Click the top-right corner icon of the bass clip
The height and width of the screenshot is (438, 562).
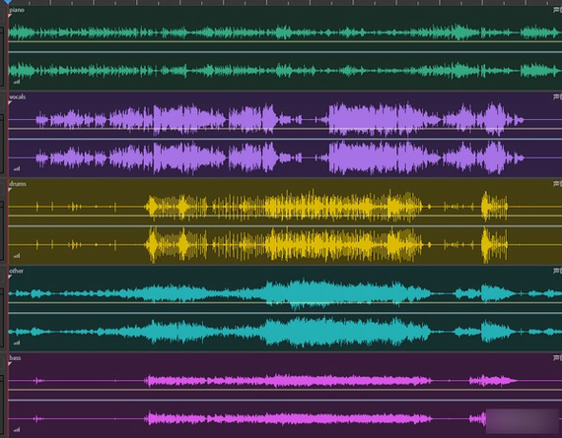point(557,357)
